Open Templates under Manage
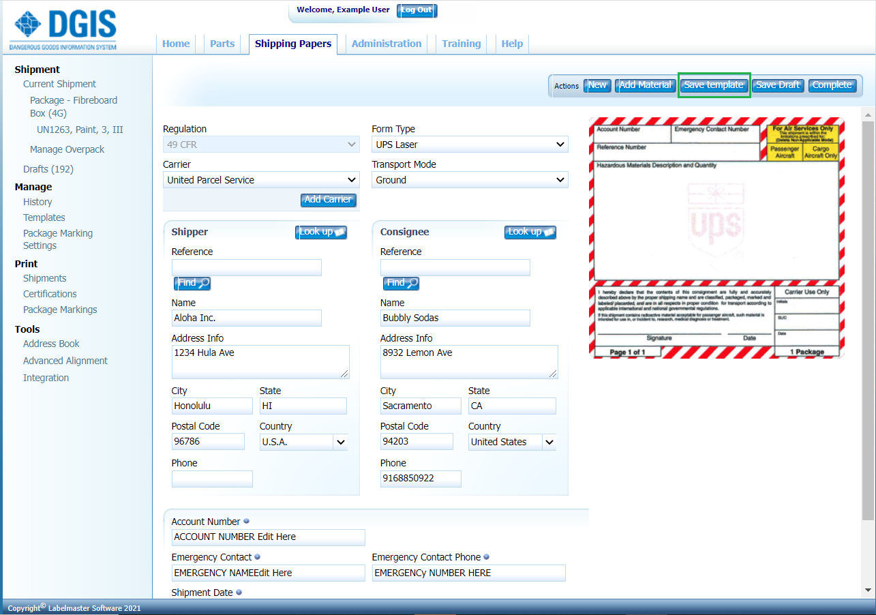Viewport: 876px width, 615px height. pos(44,217)
